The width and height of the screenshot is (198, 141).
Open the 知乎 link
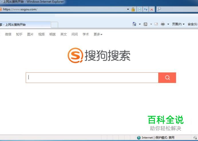19,34
